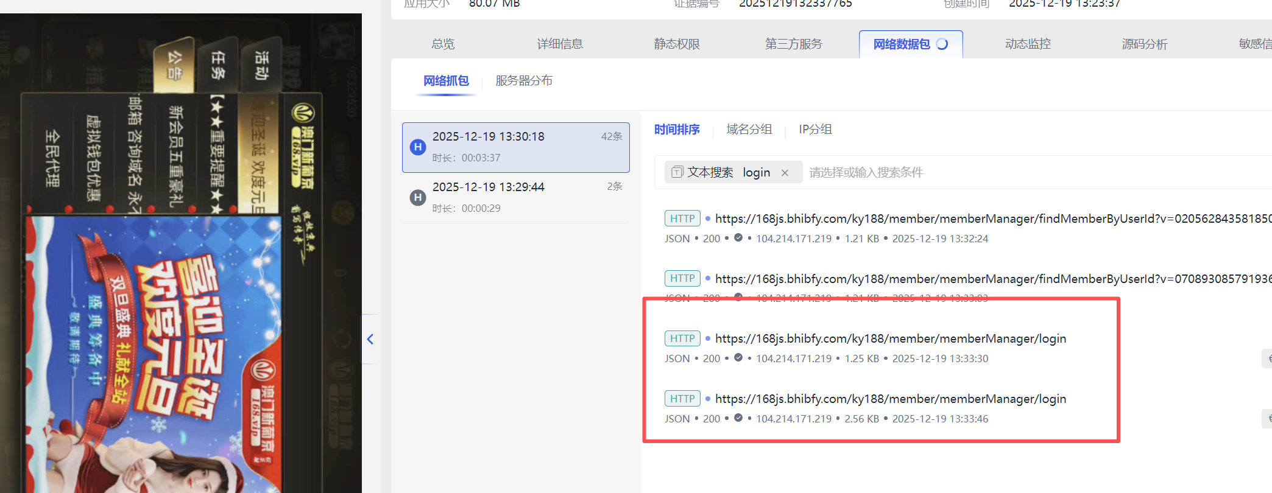
Task: Open the memberManager/login request at 13:33:46
Action: click(891, 399)
